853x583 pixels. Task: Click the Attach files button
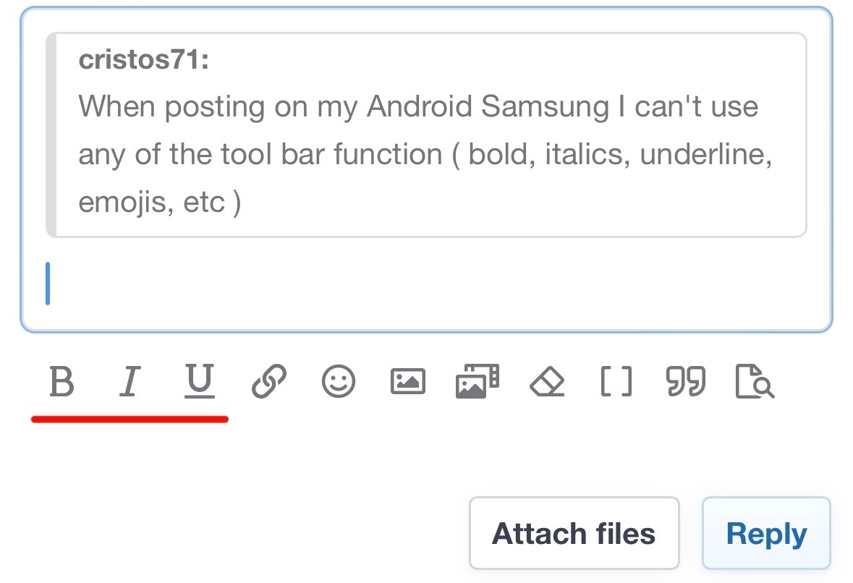pyautogui.click(x=574, y=534)
